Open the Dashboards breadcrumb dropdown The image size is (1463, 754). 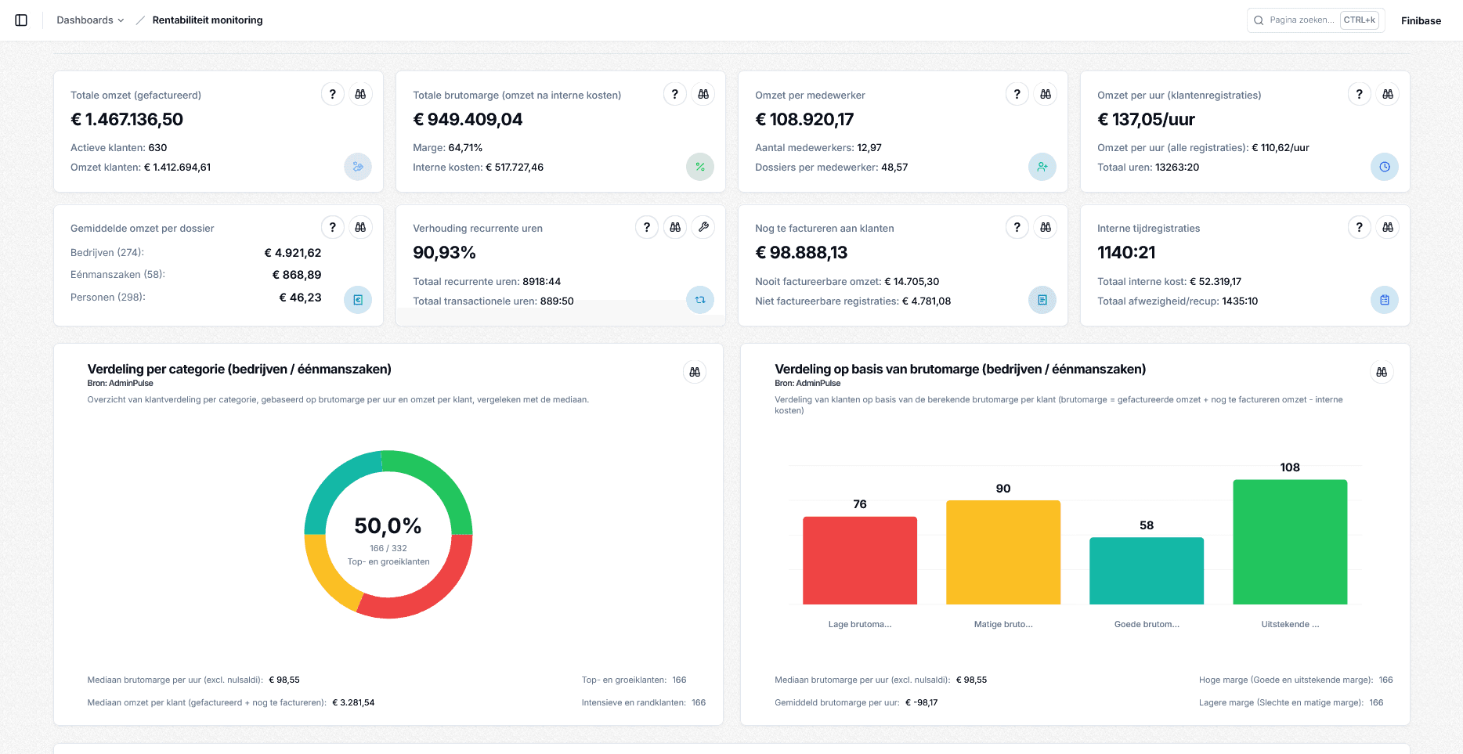[x=90, y=20]
